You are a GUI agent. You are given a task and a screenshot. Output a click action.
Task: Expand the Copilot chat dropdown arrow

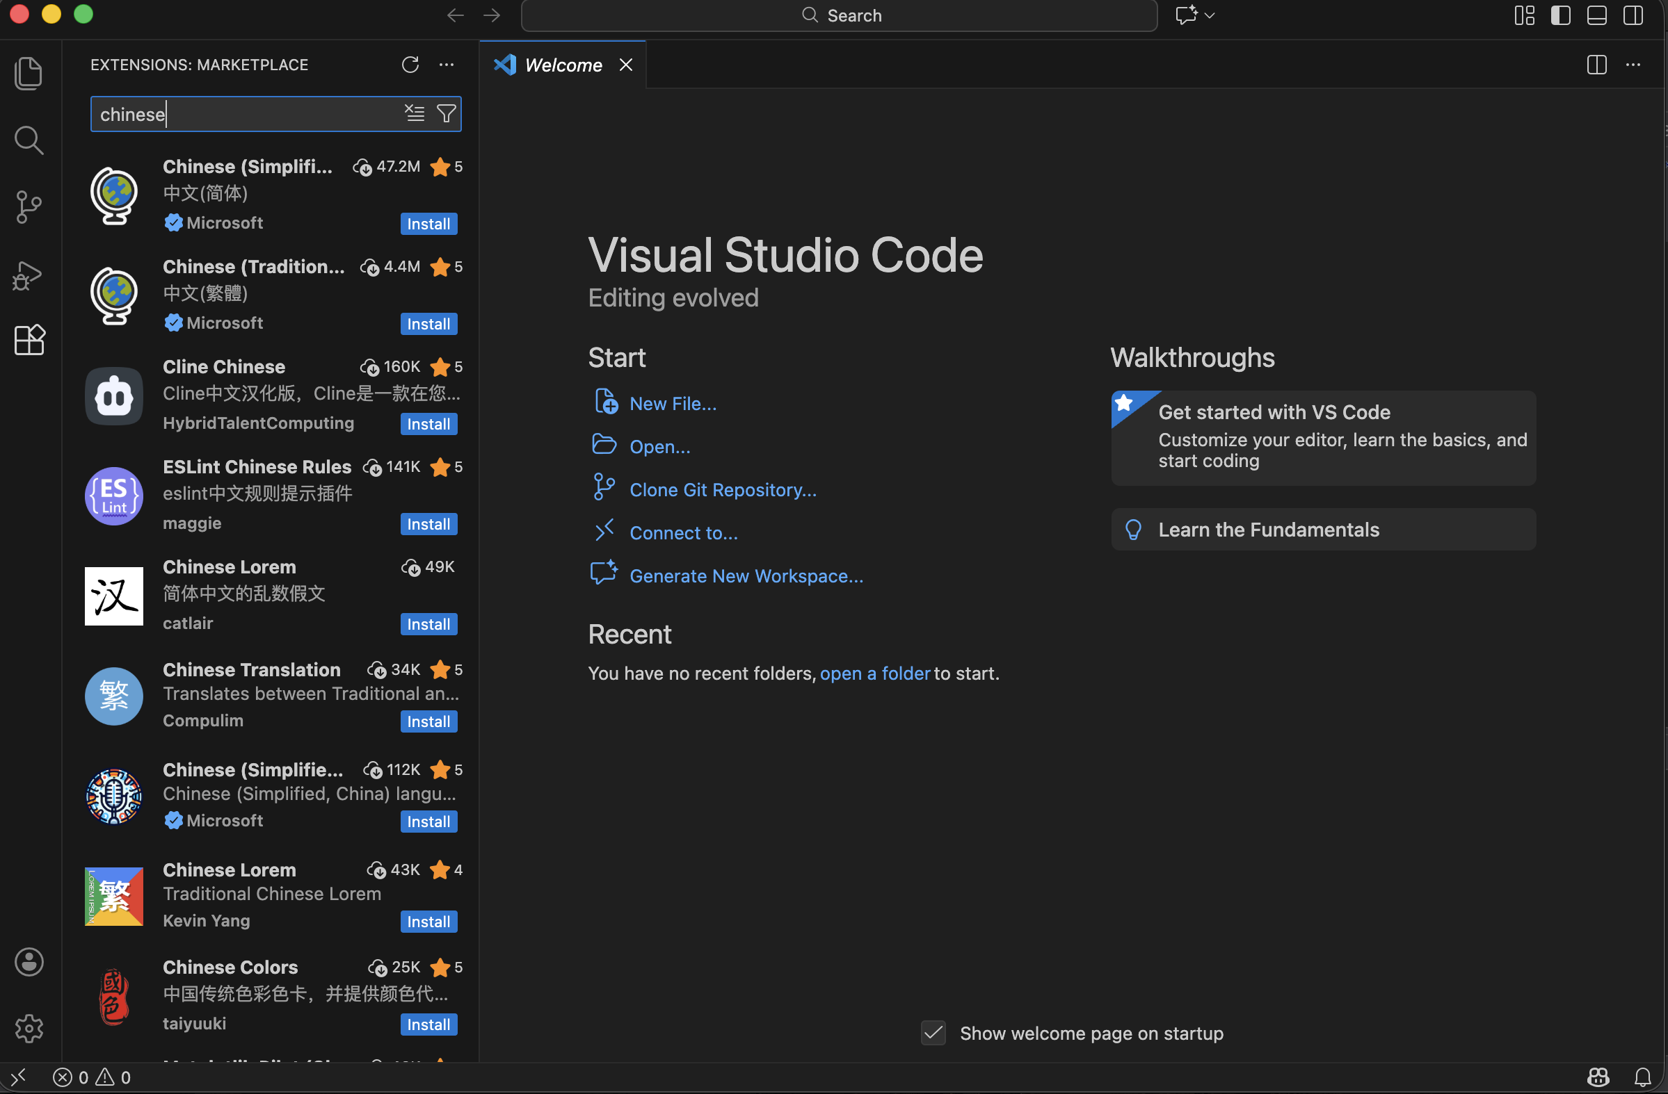tap(1210, 15)
